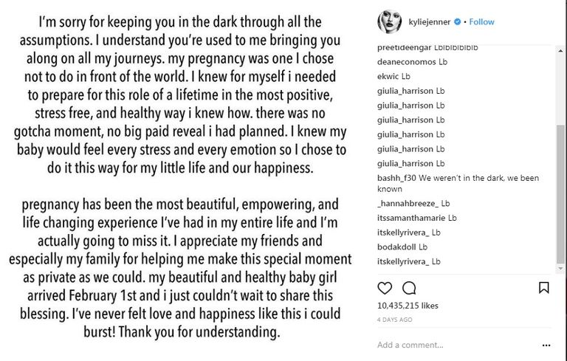Save the post with the bookmark icon

pos(543,288)
